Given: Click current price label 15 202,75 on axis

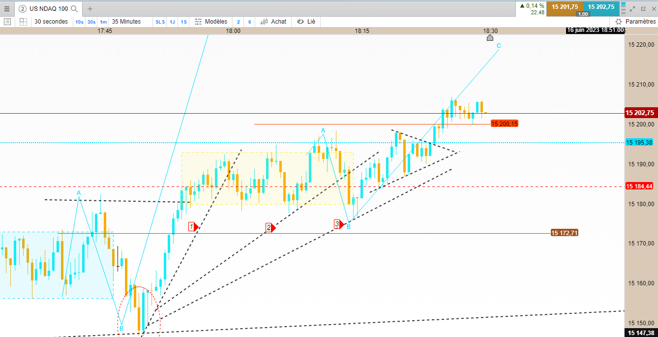Looking at the screenshot, I should 640,113.
